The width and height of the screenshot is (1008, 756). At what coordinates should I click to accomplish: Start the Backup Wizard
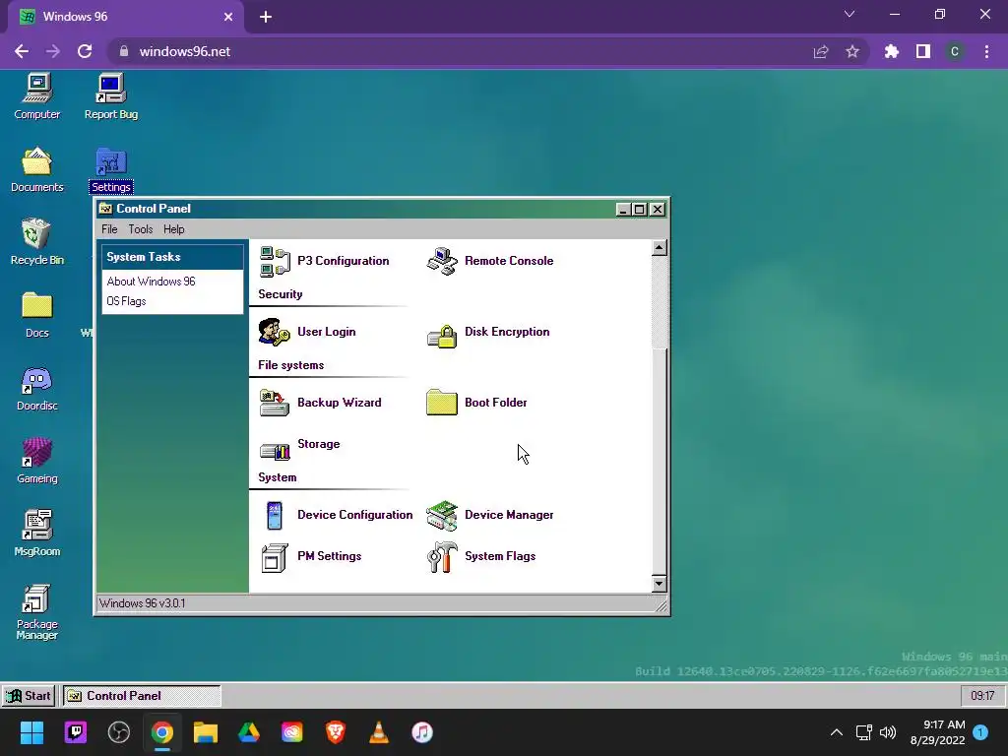320,403
